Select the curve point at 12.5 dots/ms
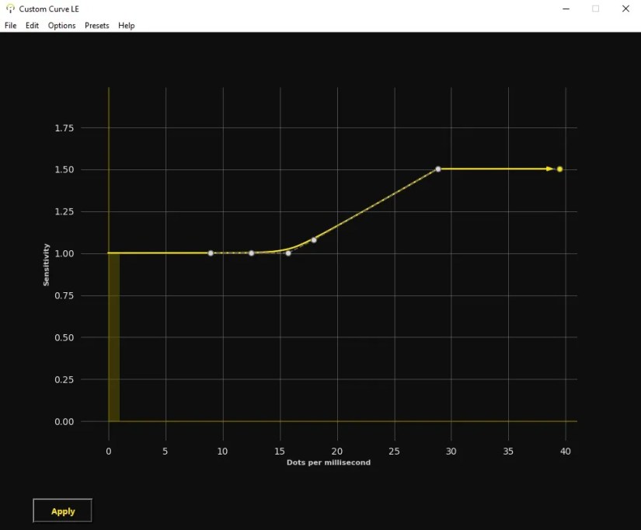 coord(251,253)
